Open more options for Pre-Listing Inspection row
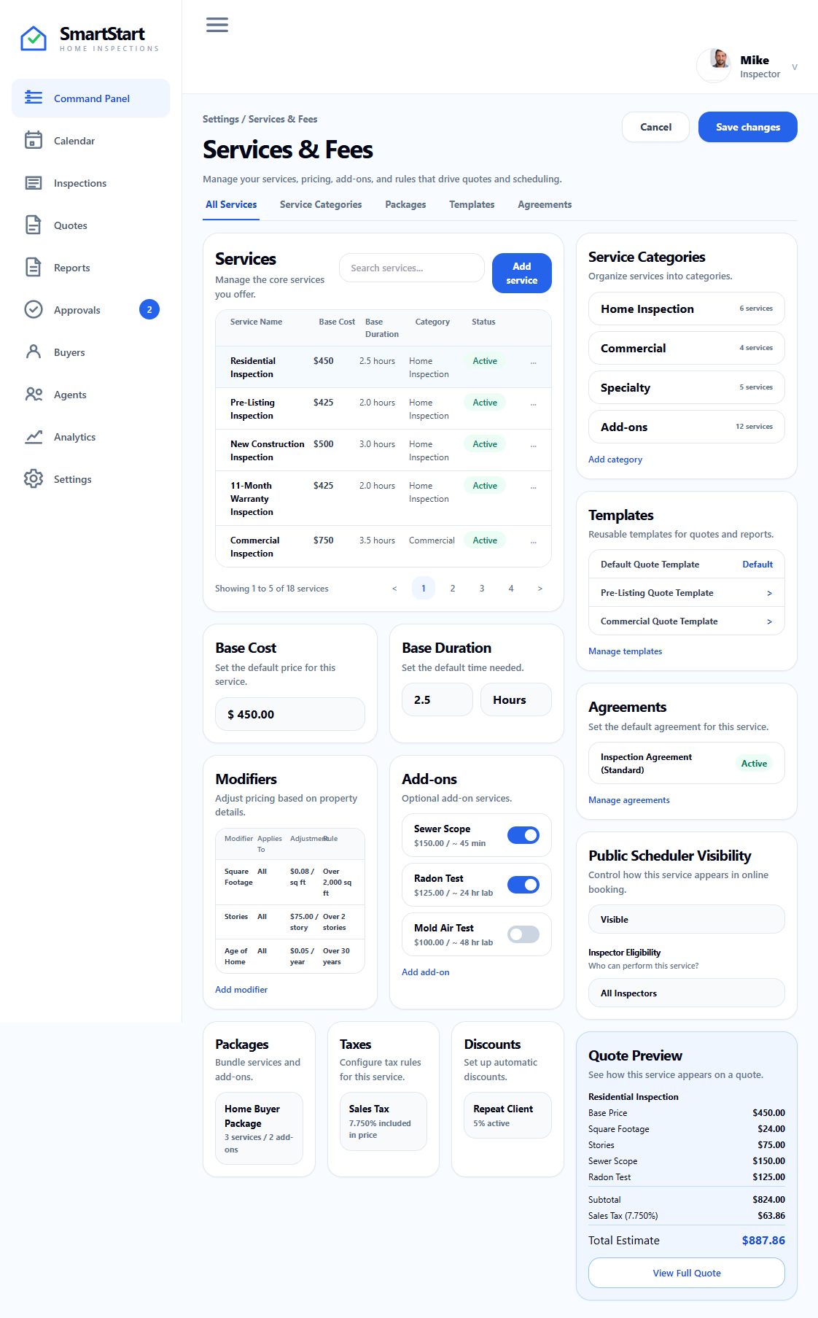The image size is (818, 1318). point(534,403)
